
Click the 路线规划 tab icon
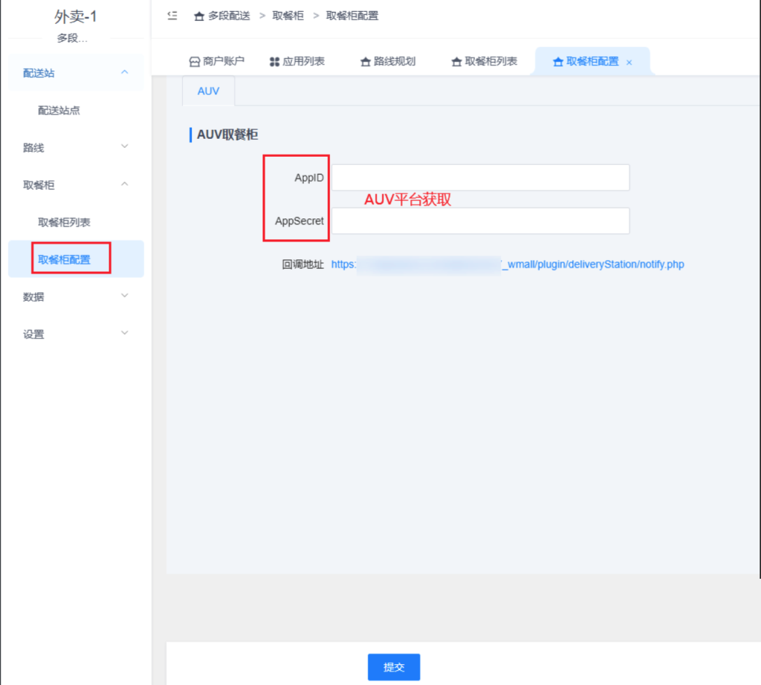point(366,62)
